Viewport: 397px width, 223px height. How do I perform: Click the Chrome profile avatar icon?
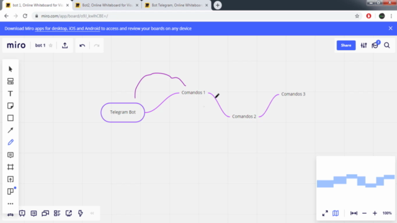381,16
